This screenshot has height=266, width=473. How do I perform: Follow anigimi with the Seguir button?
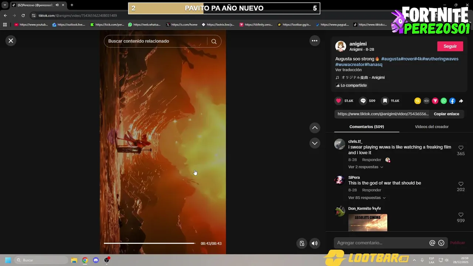(x=450, y=46)
